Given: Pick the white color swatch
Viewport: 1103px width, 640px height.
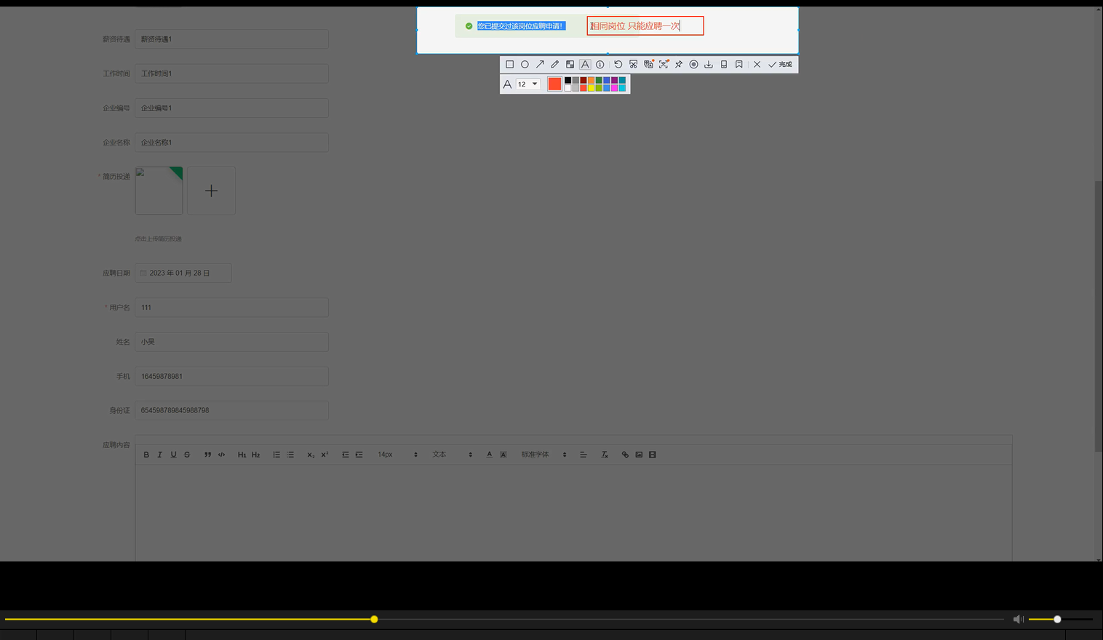Looking at the screenshot, I should click(x=568, y=88).
